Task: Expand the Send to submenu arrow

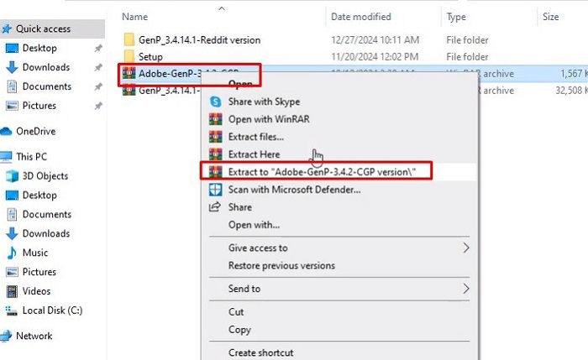Action: pyautogui.click(x=465, y=289)
